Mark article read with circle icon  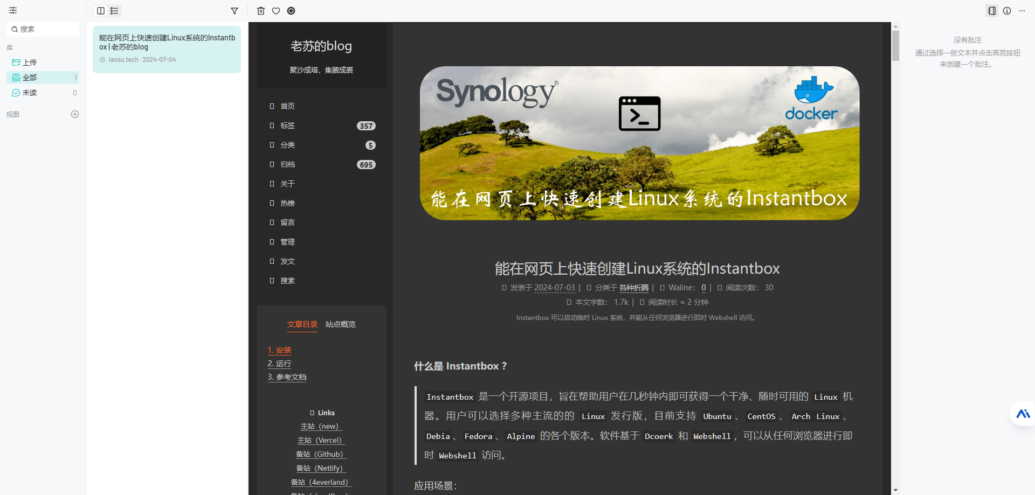click(291, 11)
